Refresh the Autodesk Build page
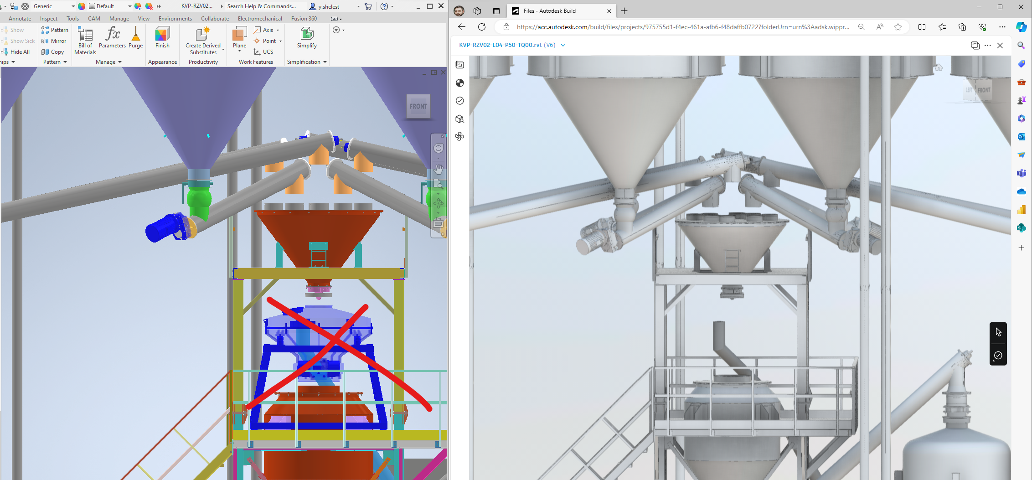 [x=482, y=27]
